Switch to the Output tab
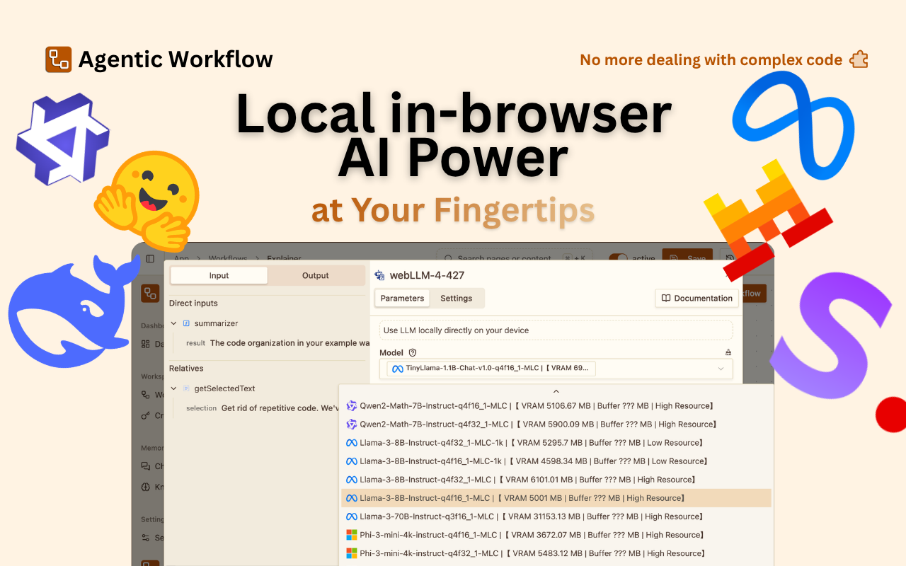 [316, 275]
